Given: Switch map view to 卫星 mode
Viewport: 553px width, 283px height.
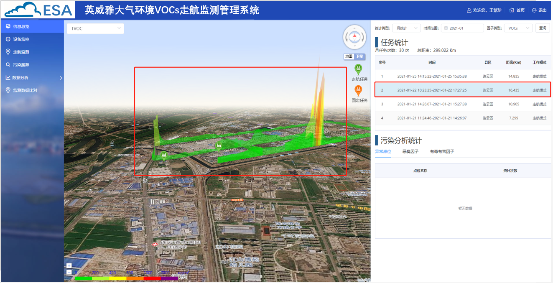Looking at the screenshot, I should pyautogui.click(x=360, y=56).
